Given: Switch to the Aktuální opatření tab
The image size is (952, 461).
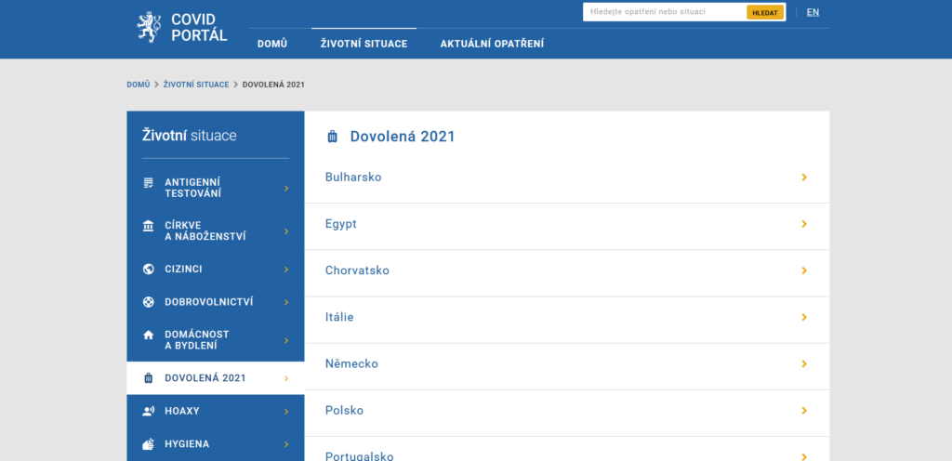Looking at the screenshot, I should (x=492, y=44).
